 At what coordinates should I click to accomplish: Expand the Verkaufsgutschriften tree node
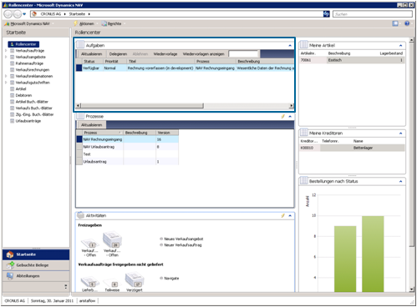(x=6, y=83)
